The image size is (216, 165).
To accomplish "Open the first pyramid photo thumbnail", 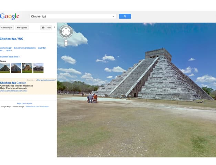I will (x=5, y=68).
